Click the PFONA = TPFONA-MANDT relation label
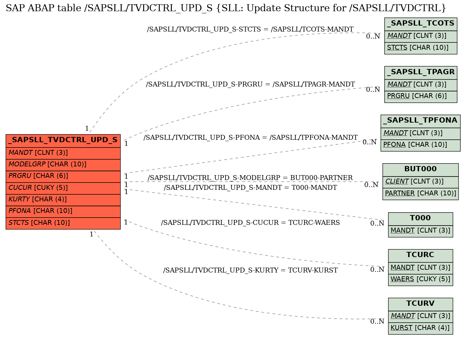466x338 pixels. 251,138
